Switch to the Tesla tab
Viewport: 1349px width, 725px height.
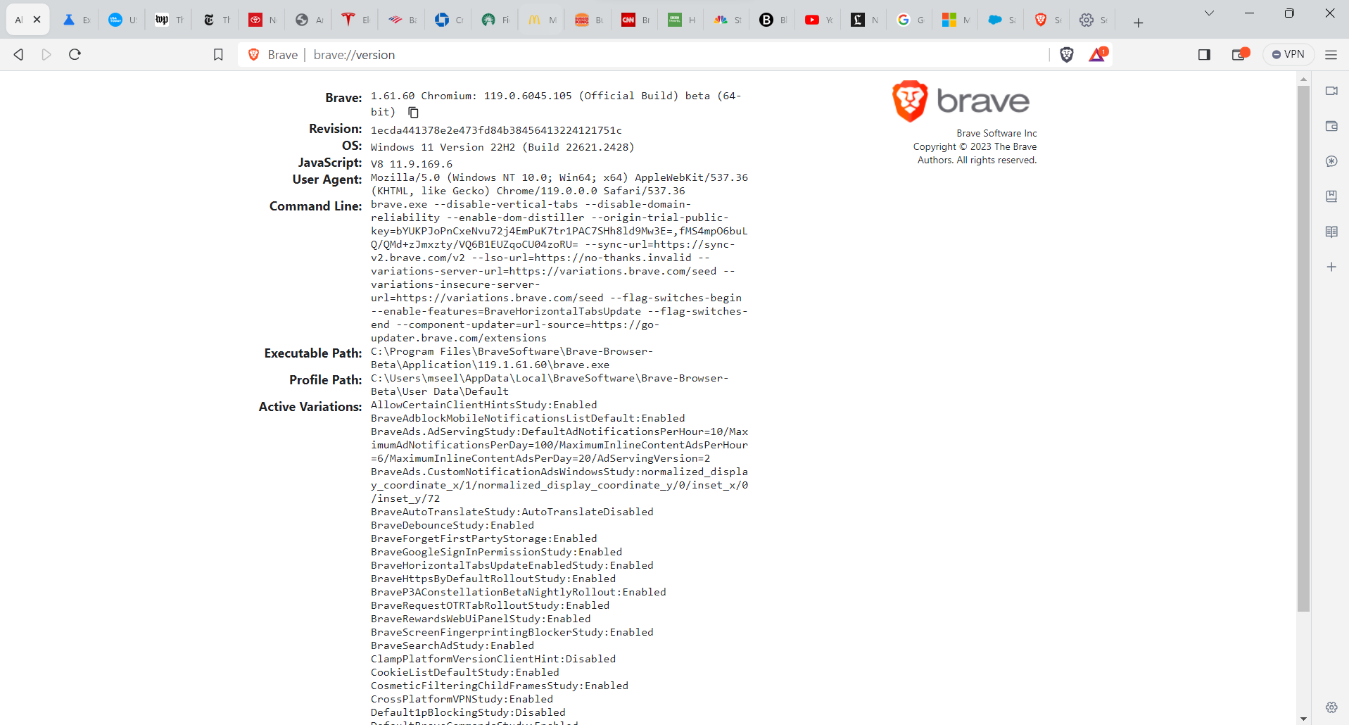coord(355,20)
